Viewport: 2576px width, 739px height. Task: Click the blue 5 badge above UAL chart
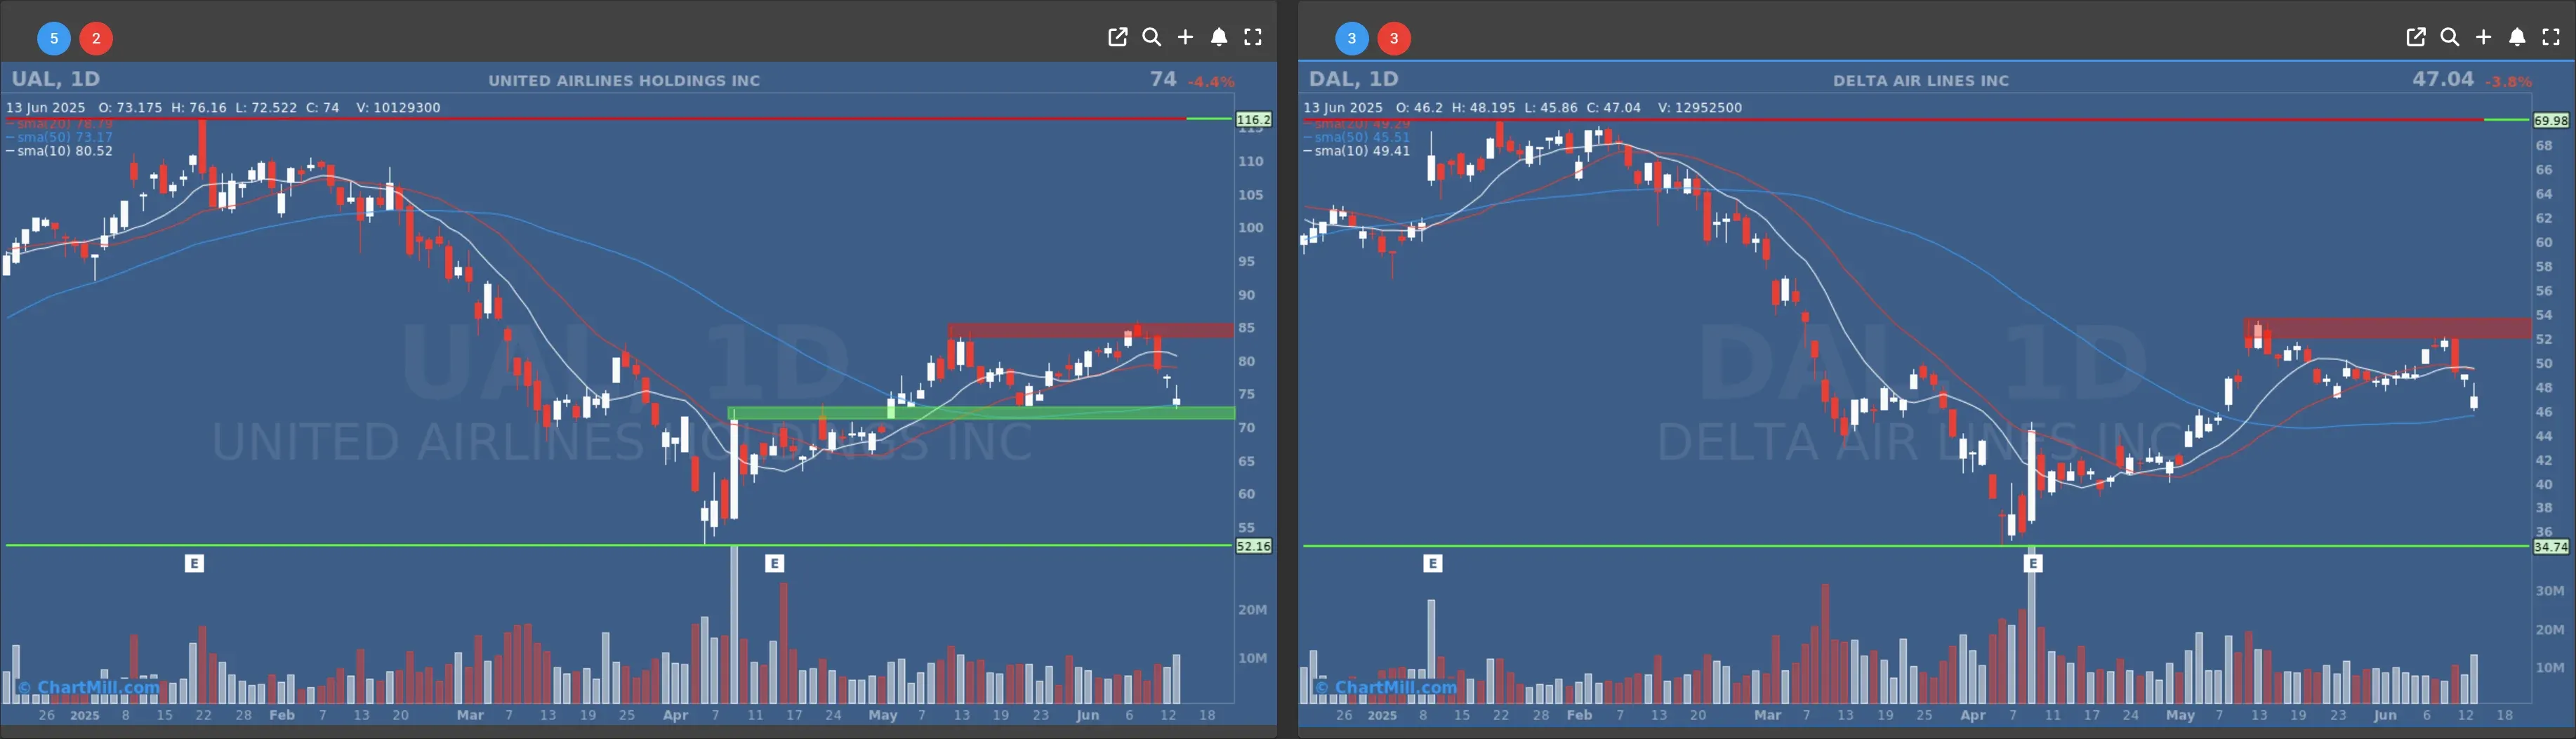click(x=54, y=38)
